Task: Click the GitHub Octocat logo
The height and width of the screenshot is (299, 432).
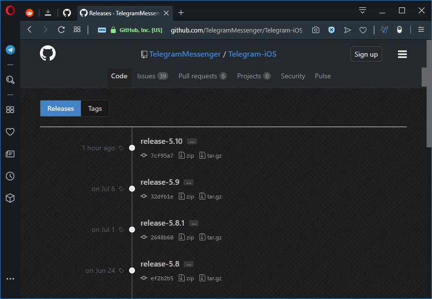Action: click(x=48, y=53)
